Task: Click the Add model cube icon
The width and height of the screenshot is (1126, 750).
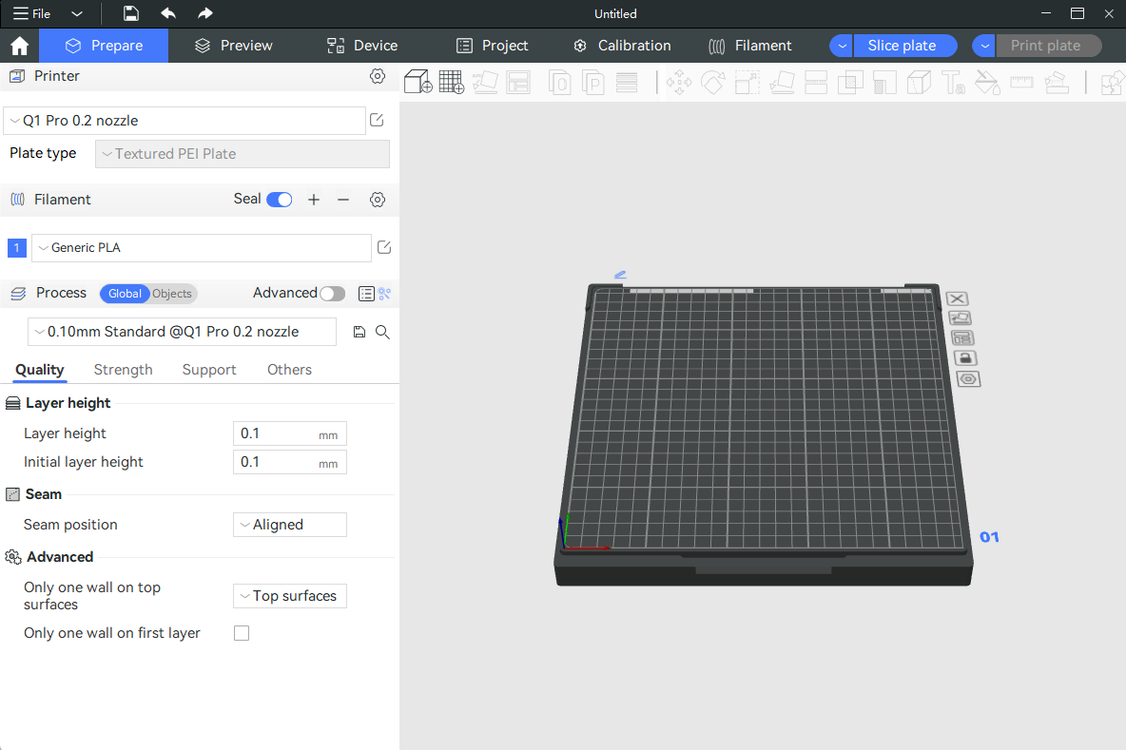Action: click(417, 83)
